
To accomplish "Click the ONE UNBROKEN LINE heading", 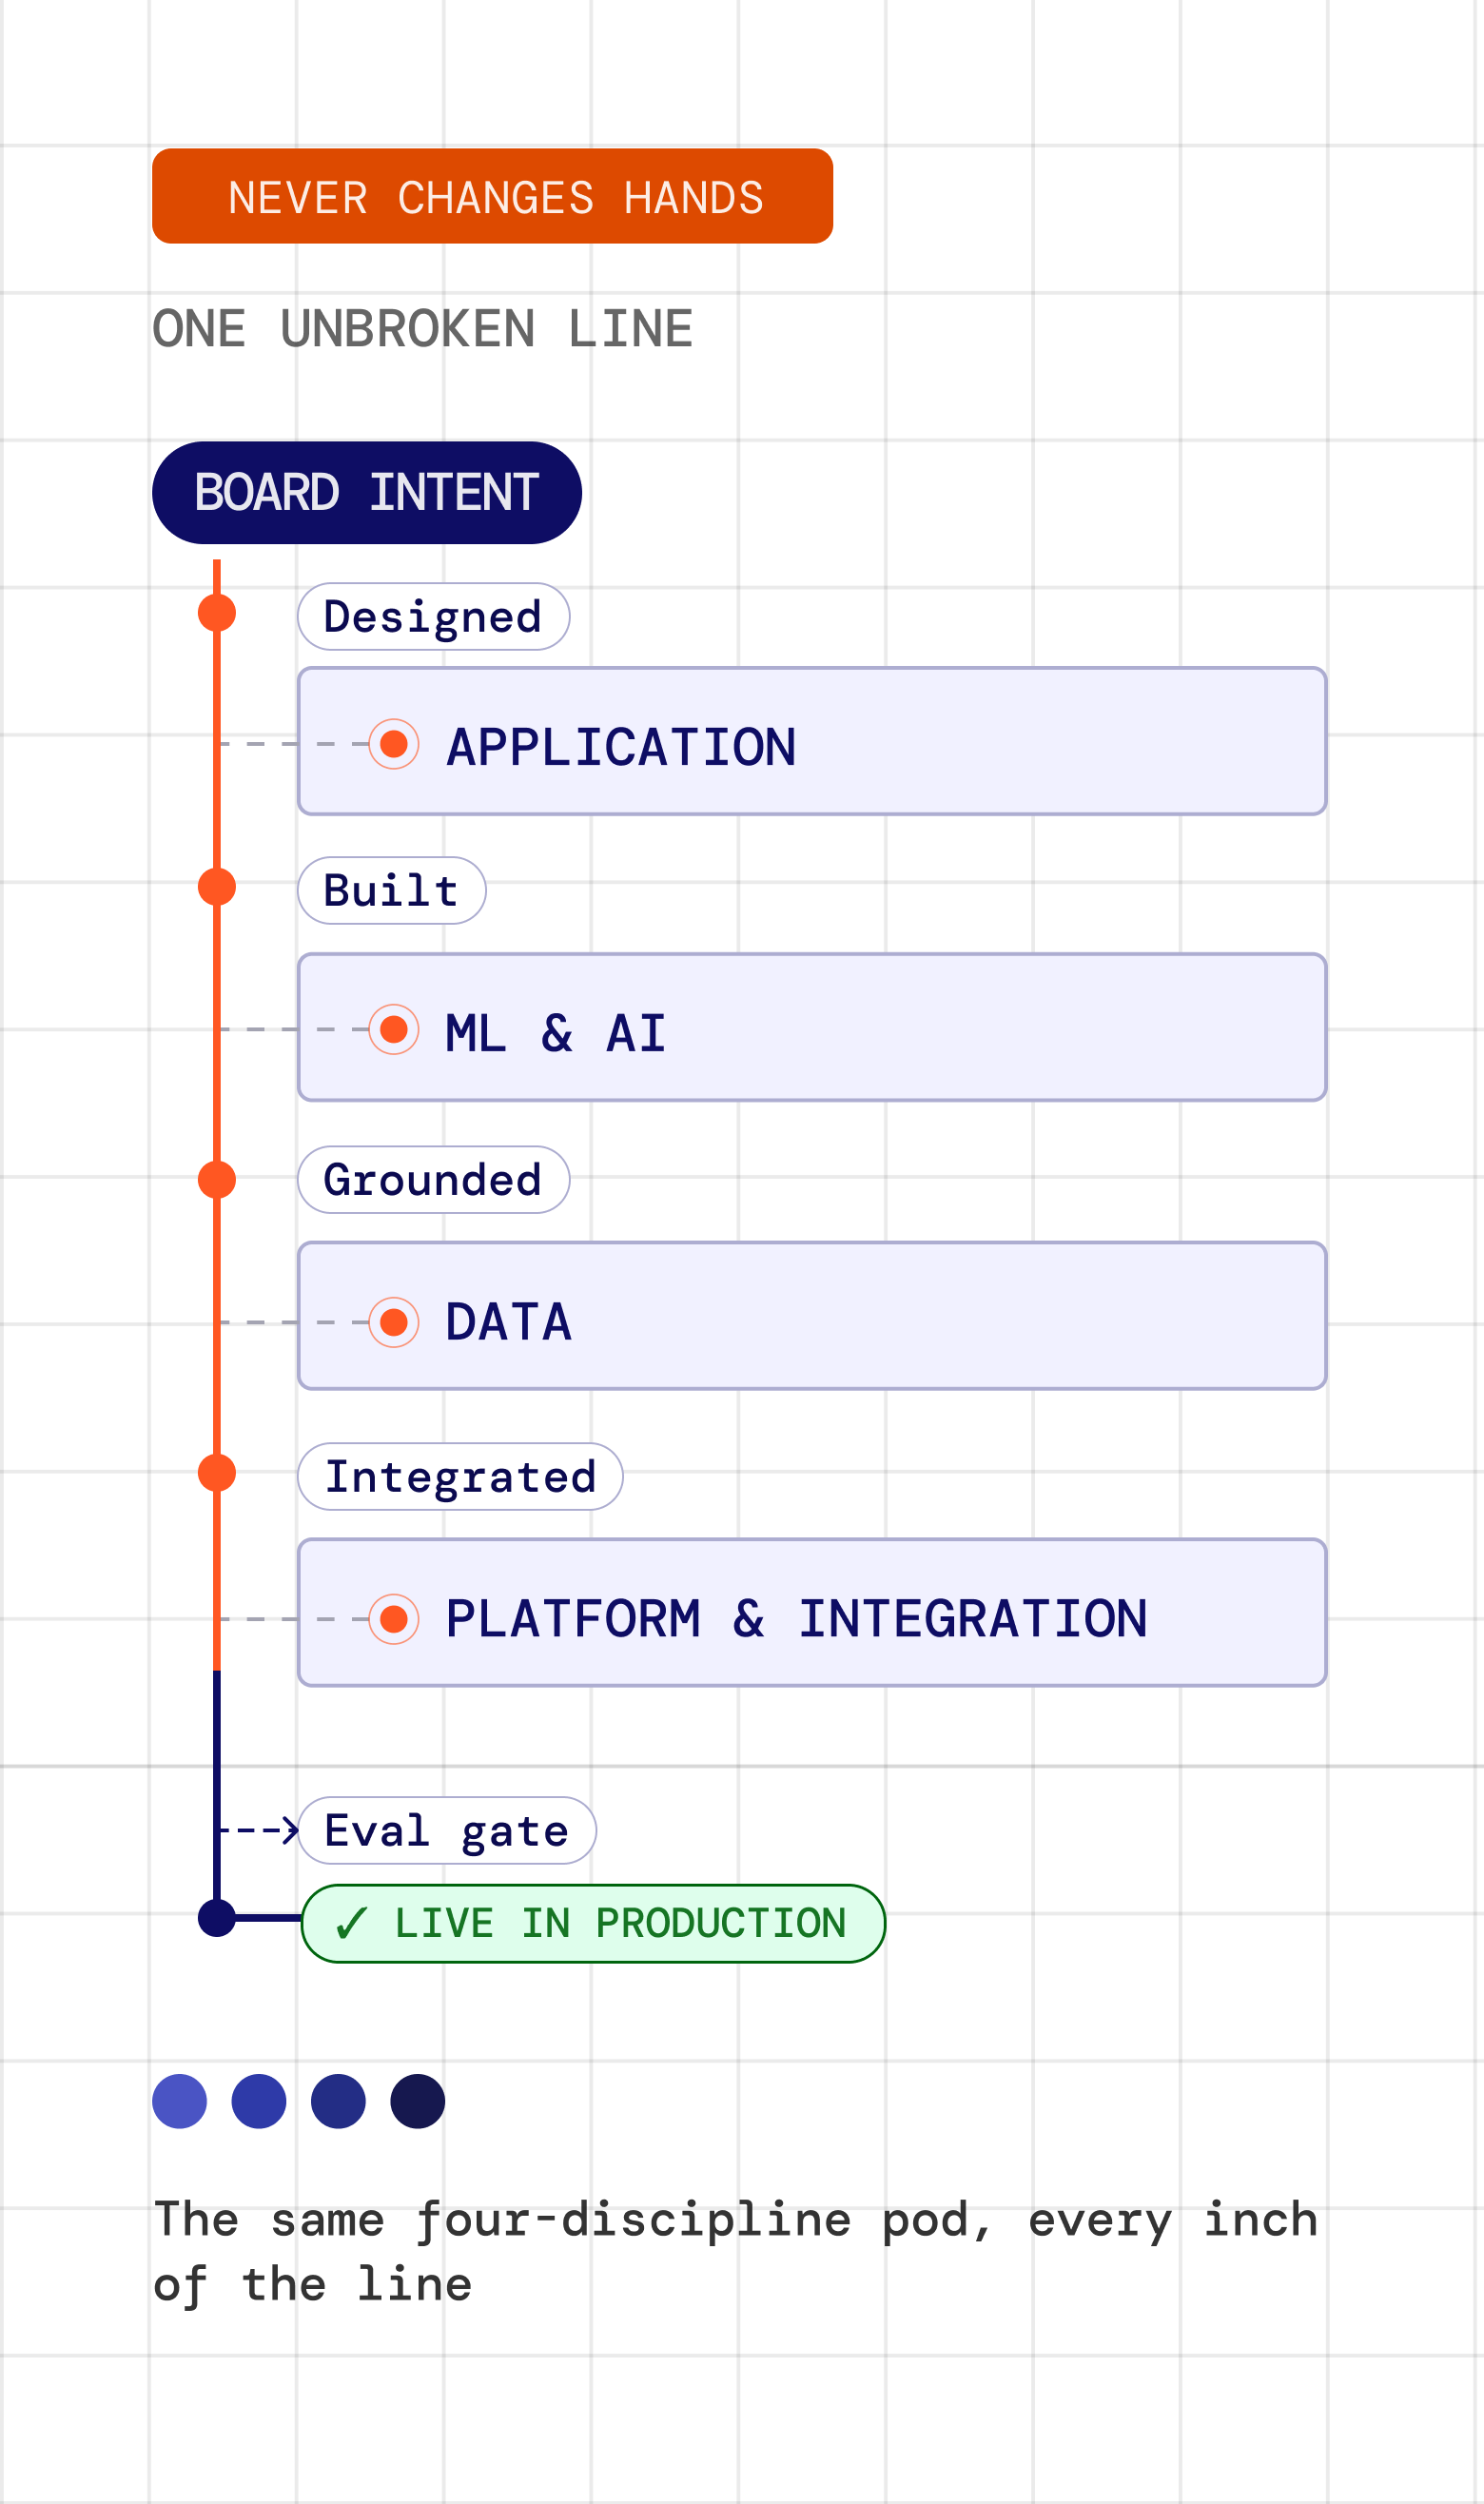I will (422, 329).
